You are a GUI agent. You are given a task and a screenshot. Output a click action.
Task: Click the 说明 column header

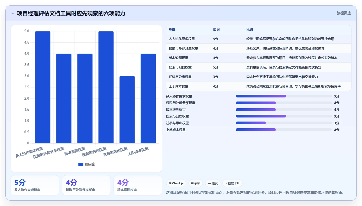pos(250,30)
